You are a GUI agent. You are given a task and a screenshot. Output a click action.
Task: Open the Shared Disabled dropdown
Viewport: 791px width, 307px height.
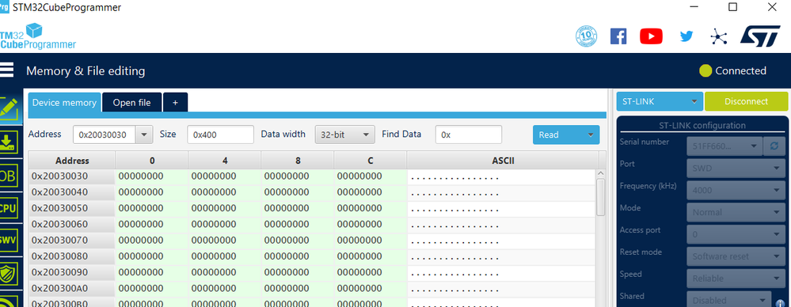coord(729,300)
